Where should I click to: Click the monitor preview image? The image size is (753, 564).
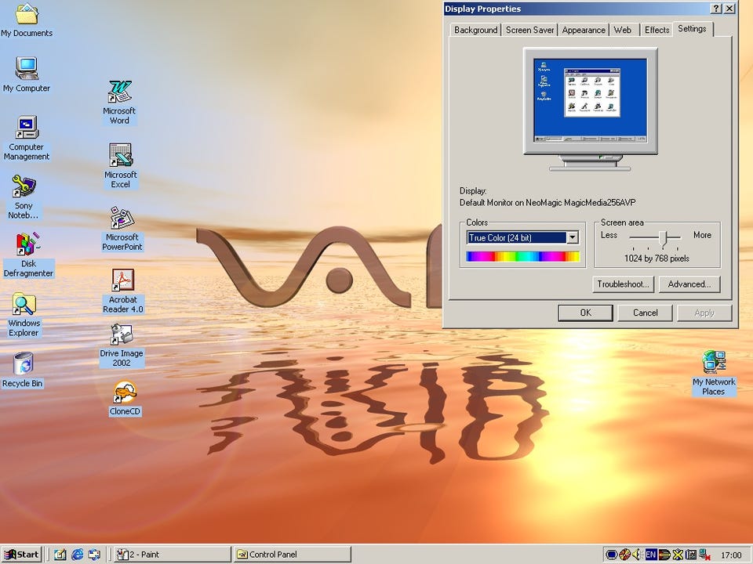[590, 109]
